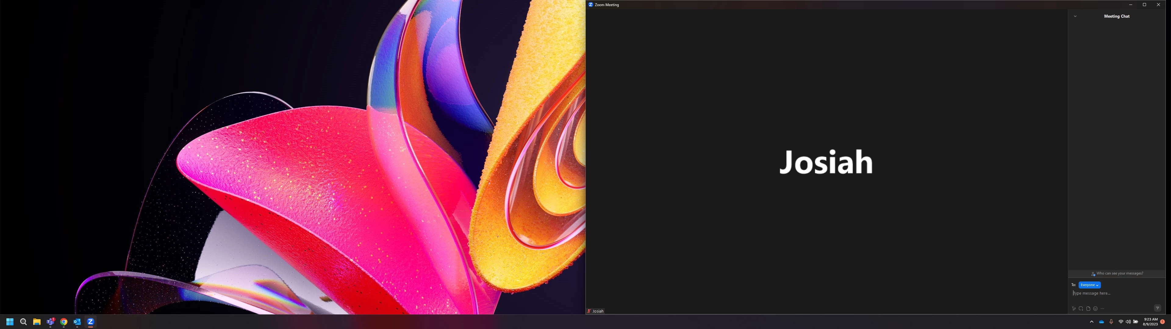Screen dimensions: 1171x329
Task: Open the text formatting tool in chat
Action: (x=1074, y=309)
